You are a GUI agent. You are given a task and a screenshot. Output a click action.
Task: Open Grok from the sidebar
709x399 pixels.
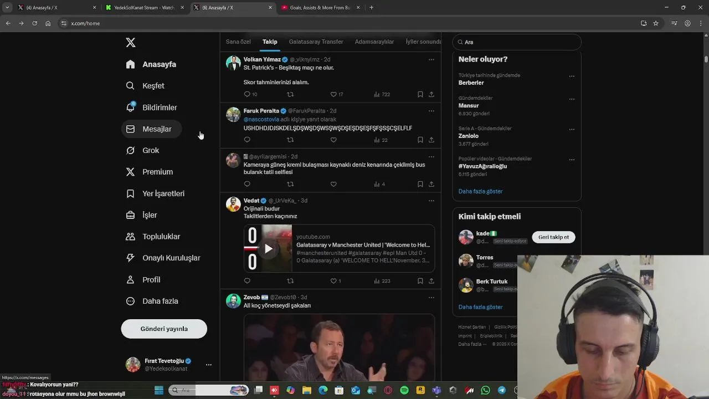(143, 150)
